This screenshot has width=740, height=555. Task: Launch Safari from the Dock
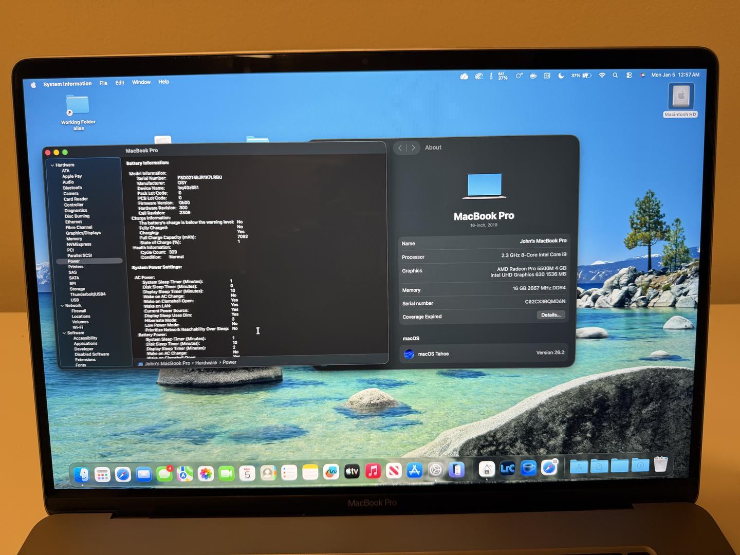pos(123,474)
